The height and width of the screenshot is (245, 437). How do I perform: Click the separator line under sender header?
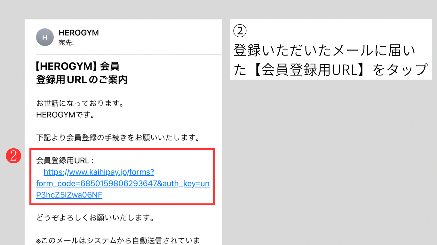[x=129, y=55]
